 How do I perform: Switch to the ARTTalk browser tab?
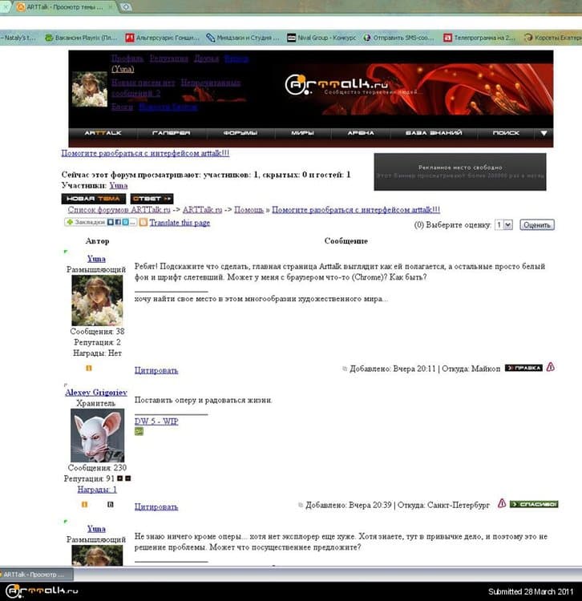64,7
